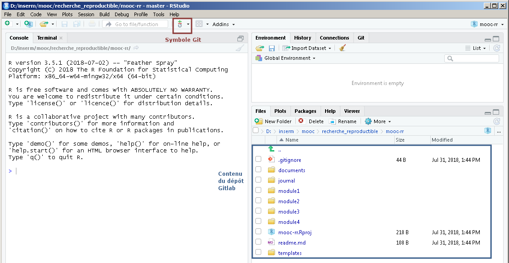Image resolution: width=509 pixels, height=263 pixels.
Task: Click the broom icon to clear console
Action: tap(240, 48)
